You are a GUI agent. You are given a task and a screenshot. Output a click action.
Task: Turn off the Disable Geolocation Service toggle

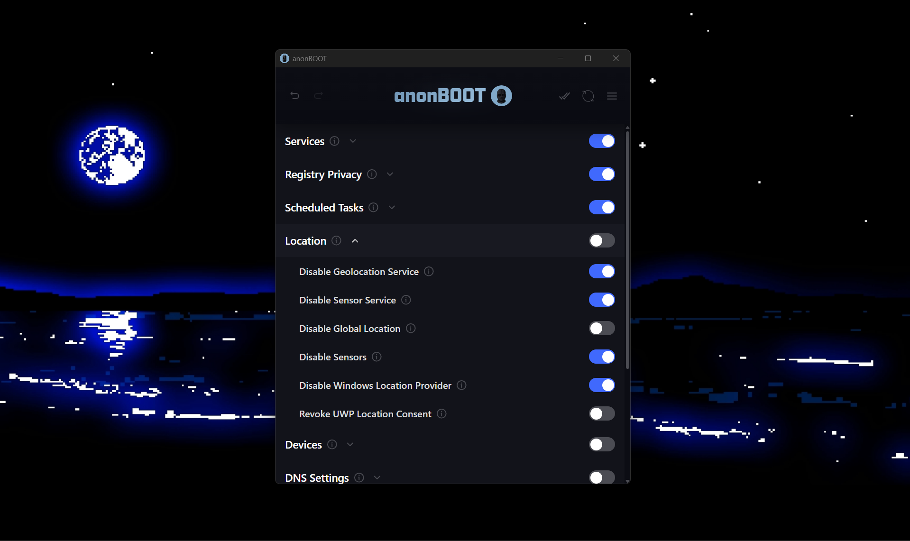point(601,271)
